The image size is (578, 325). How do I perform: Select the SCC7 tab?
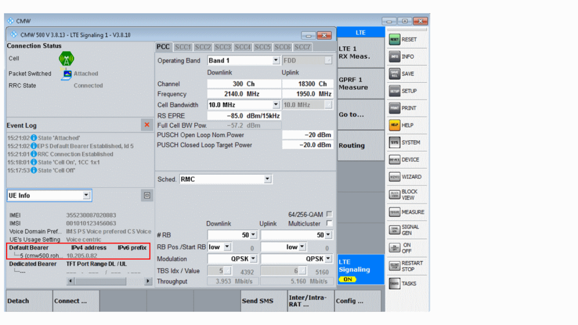pos(303,47)
